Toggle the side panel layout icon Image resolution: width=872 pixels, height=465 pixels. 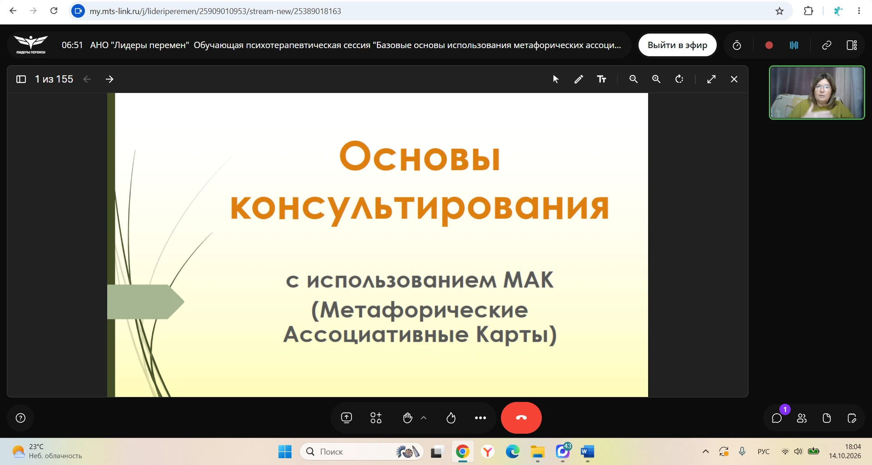click(x=852, y=45)
